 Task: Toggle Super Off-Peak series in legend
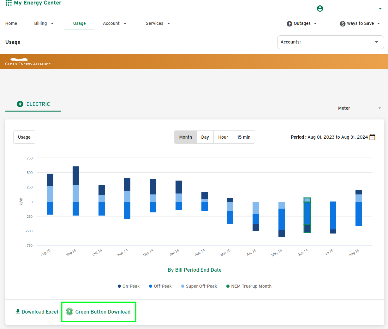tap(199, 286)
